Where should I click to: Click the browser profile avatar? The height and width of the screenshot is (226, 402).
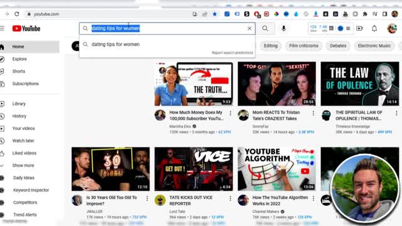pyautogui.click(x=394, y=14)
